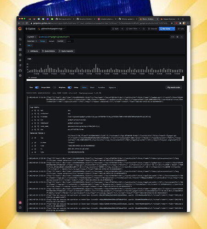Image resolution: width=207 pixels, height=229 pixels.
Task: Click the Run Query button
Action: (165, 29)
